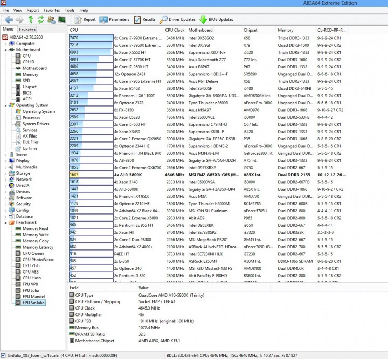
Task: Expand the Storage tree node
Action: (6, 173)
